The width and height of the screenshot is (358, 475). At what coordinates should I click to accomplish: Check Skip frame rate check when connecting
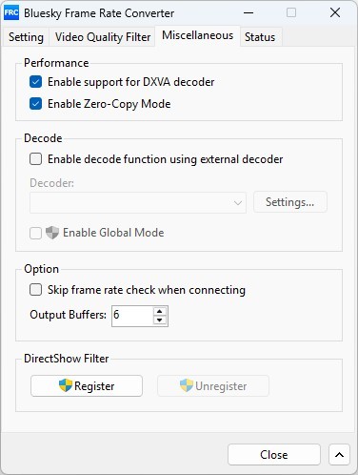(x=35, y=290)
